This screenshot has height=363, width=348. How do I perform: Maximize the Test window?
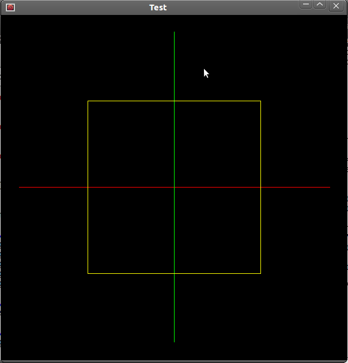tap(320, 5)
